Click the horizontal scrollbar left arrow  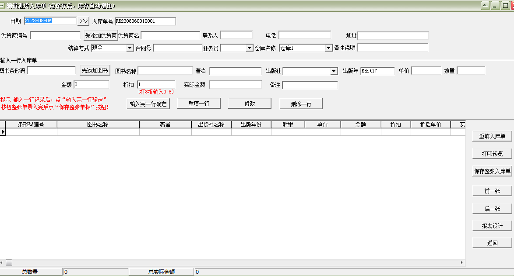coord(2,262)
